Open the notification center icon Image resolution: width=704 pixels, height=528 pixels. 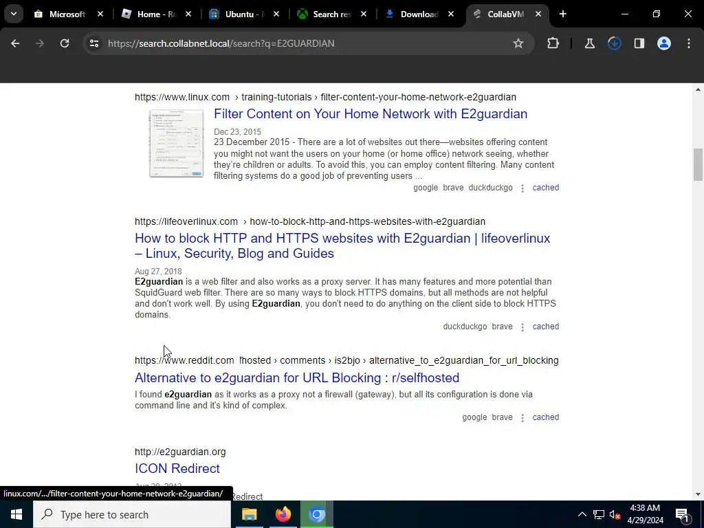[x=682, y=514]
